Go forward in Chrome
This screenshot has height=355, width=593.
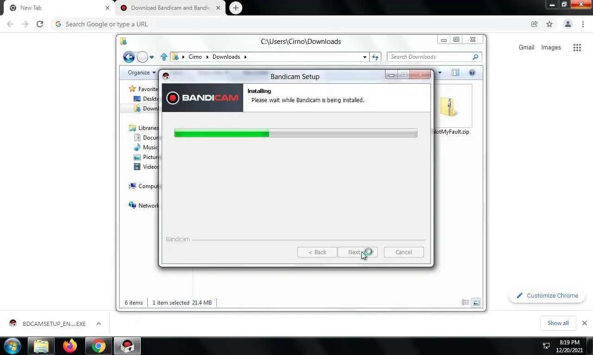(x=25, y=24)
